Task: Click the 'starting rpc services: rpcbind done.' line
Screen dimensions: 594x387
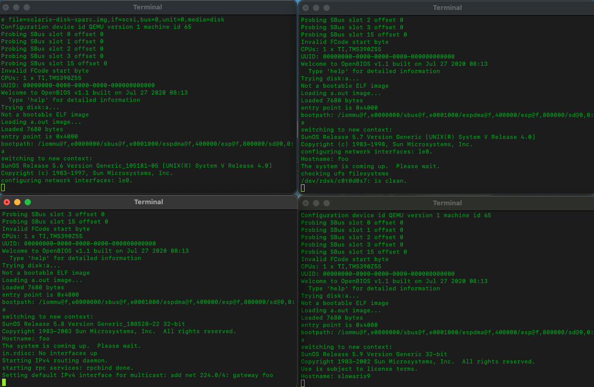Action: click(68, 368)
